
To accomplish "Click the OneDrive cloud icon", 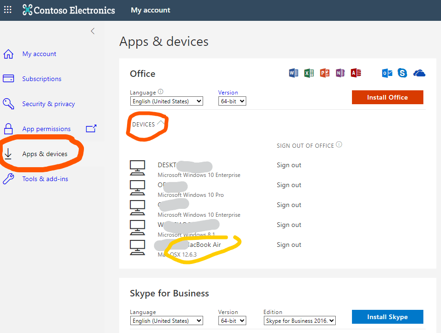I will [419, 73].
